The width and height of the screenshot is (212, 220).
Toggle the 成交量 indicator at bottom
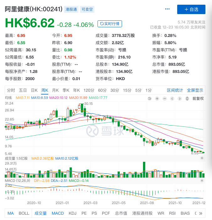pos(40,213)
